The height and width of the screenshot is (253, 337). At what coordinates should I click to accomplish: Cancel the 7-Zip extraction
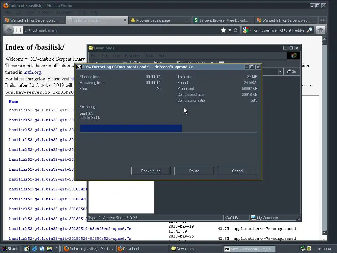pos(238,171)
